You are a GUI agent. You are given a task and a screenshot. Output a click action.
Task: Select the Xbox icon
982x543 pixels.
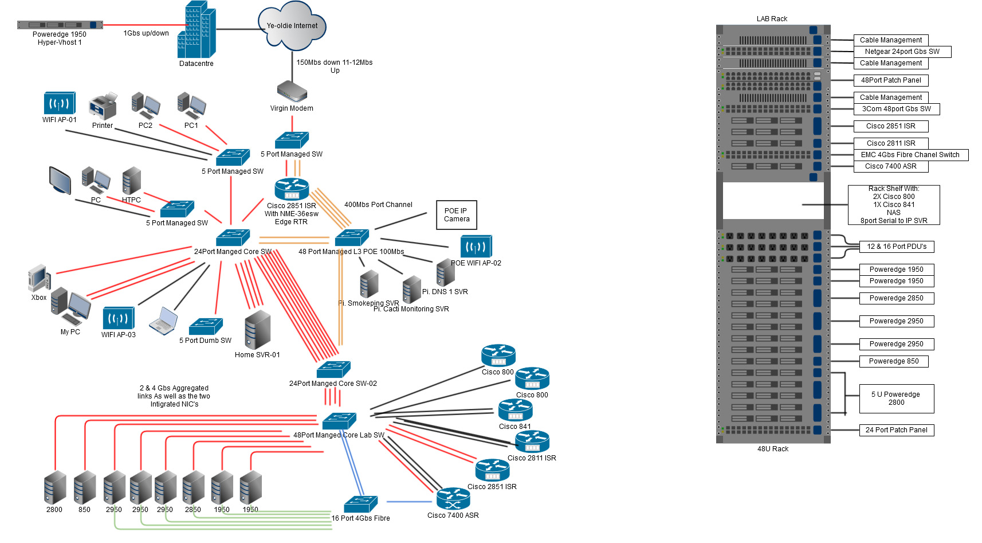[40, 278]
